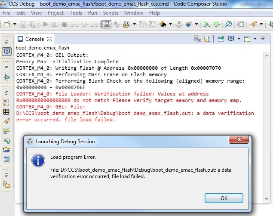Click the New Breakpoint blue ball icon
The width and height of the screenshot is (273, 216).
click(189, 24)
